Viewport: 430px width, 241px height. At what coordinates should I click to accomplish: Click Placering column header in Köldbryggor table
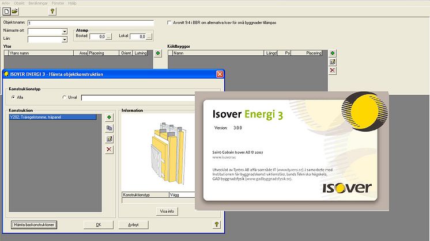tap(306, 53)
